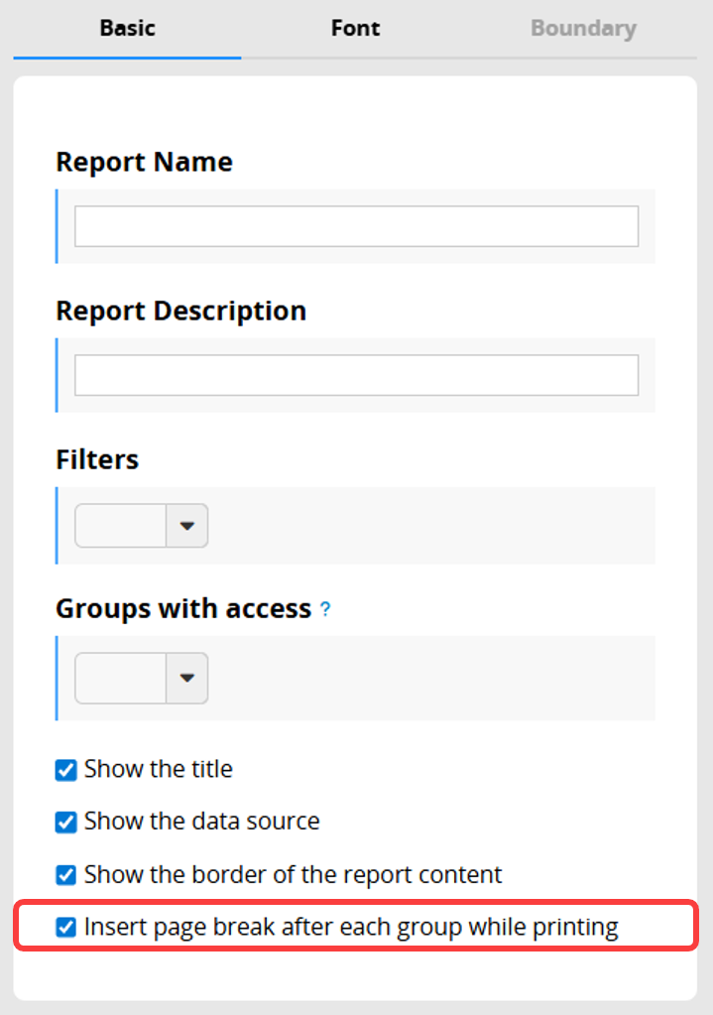Open the Groups with access dropdown arrow

[x=187, y=678]
